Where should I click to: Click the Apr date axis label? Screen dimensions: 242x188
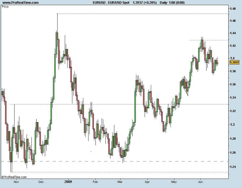click(147, 182)
